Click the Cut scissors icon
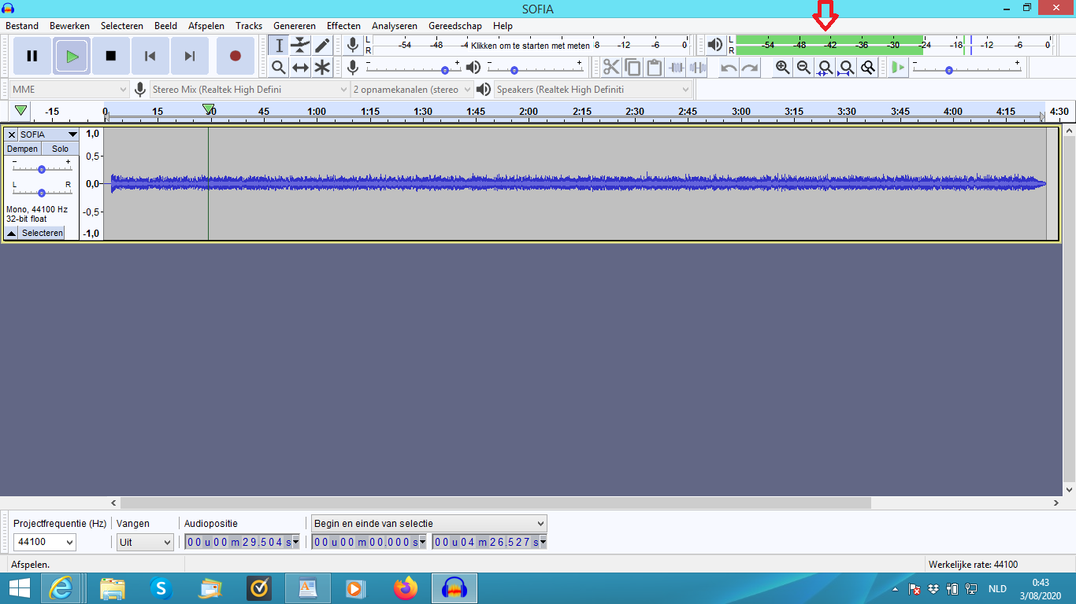The width and height of the screenshot is (1076, 604). 611,68
